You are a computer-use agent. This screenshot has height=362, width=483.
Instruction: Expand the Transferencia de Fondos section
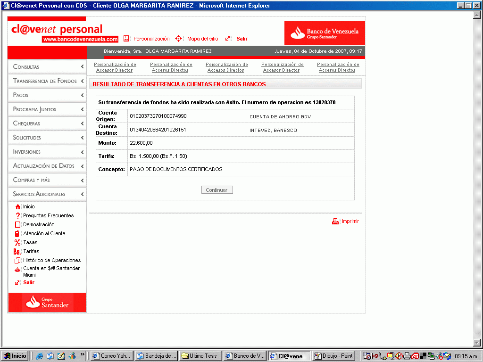47,81
